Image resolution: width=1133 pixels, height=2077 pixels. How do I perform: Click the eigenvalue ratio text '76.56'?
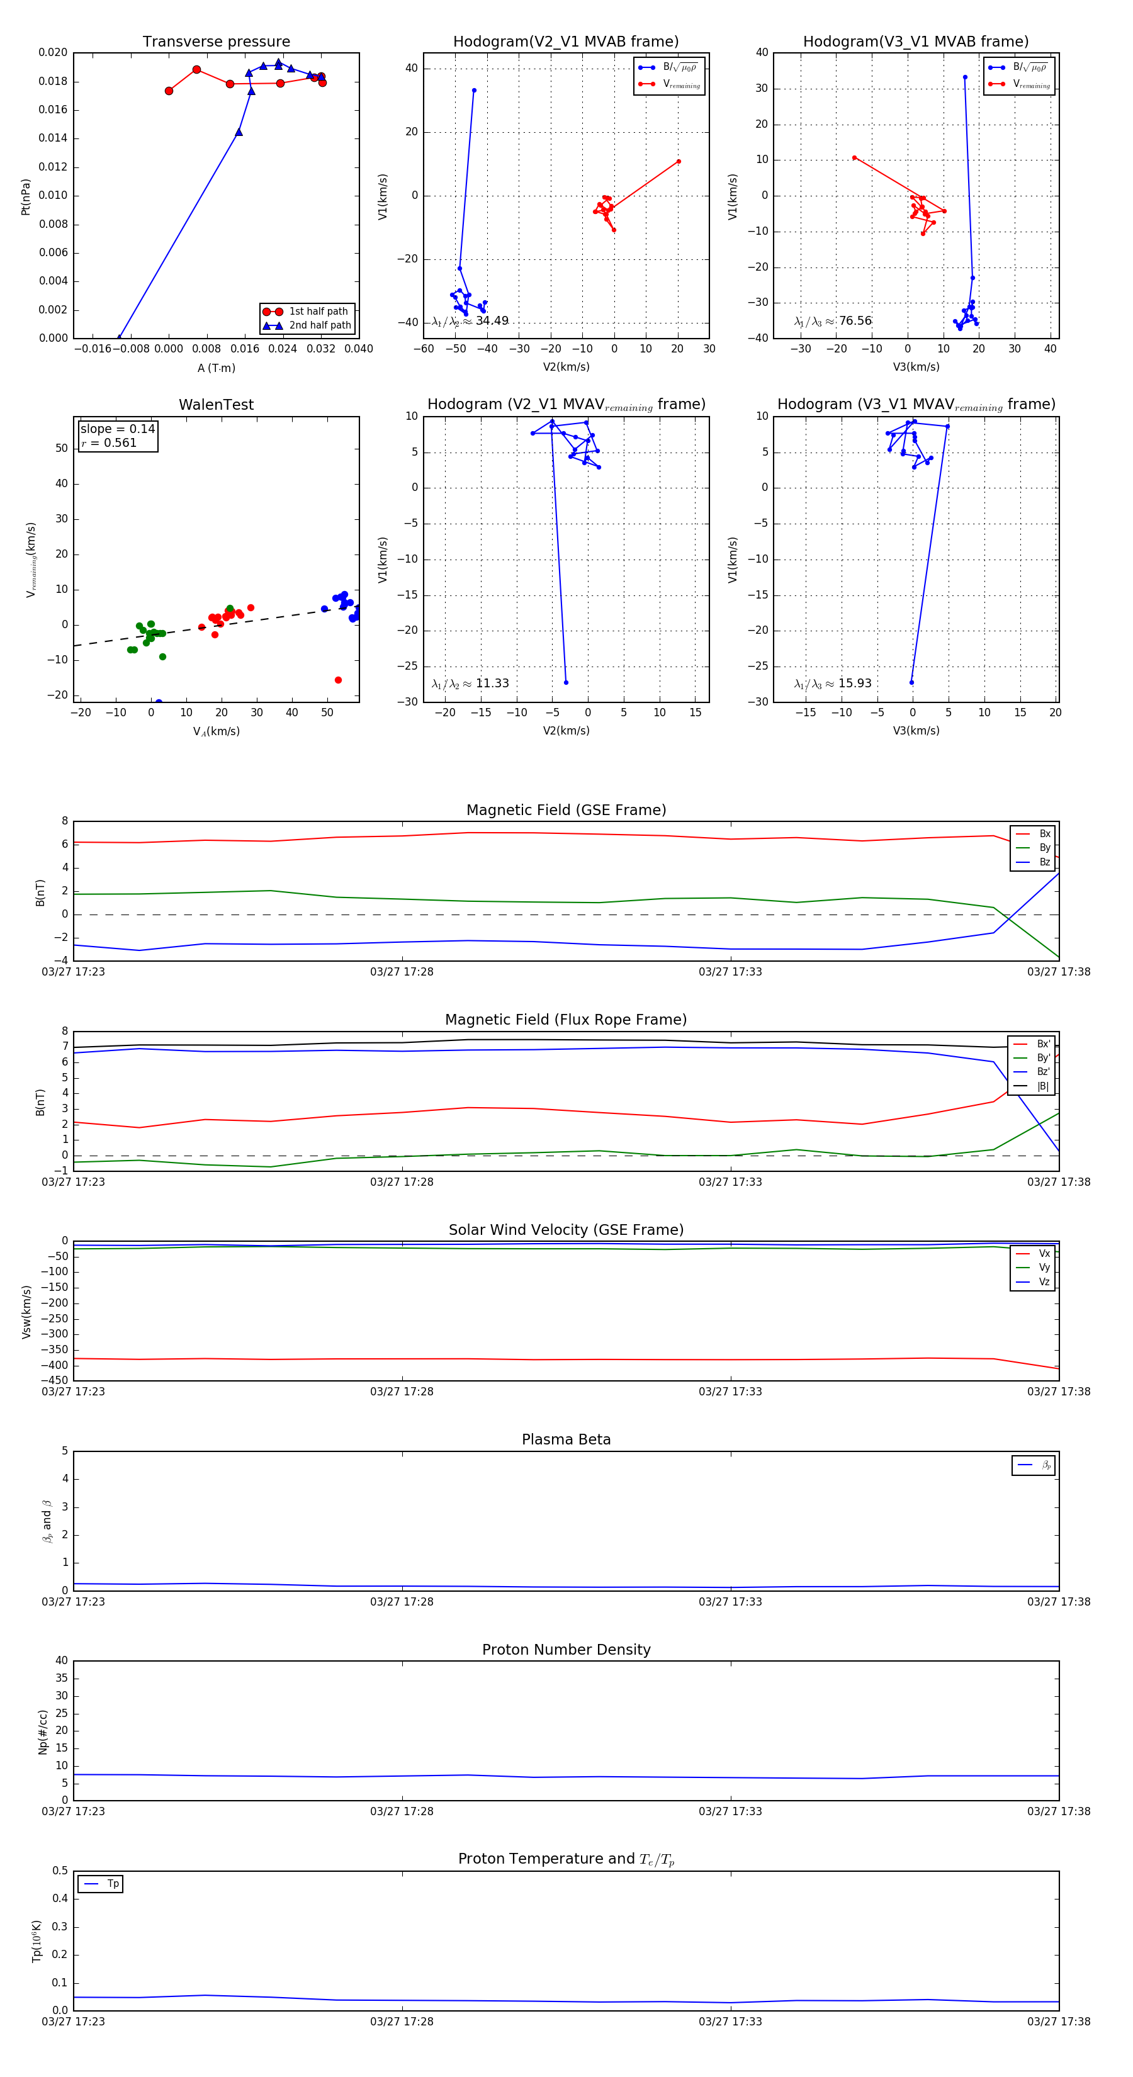[855, 321]
